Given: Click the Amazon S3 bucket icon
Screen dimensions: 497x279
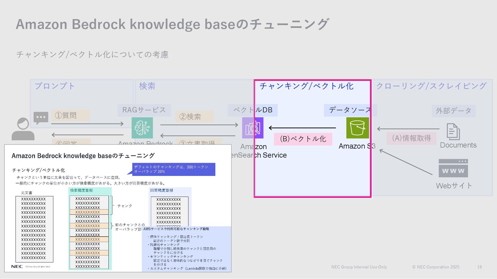Looking at the screenshot, I should click(x=357, y=128).
